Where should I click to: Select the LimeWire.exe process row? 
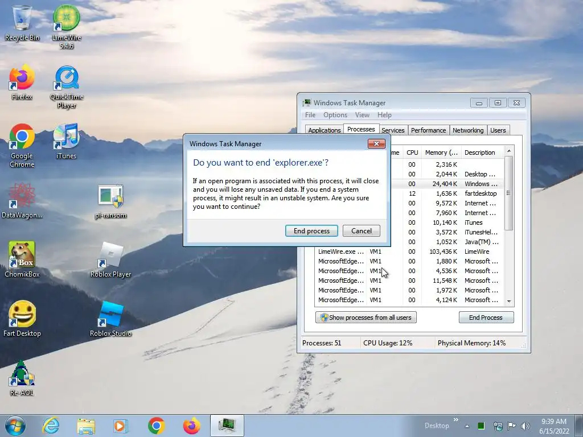[x=409, y=252]
